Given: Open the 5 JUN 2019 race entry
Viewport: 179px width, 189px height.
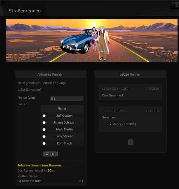Looking at the screenshot, I should [130, 118].
